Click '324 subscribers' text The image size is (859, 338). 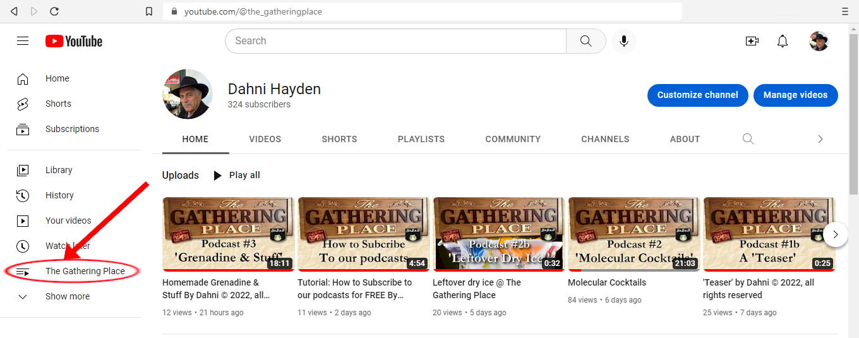pyautogui.click(x=259, y=105)
